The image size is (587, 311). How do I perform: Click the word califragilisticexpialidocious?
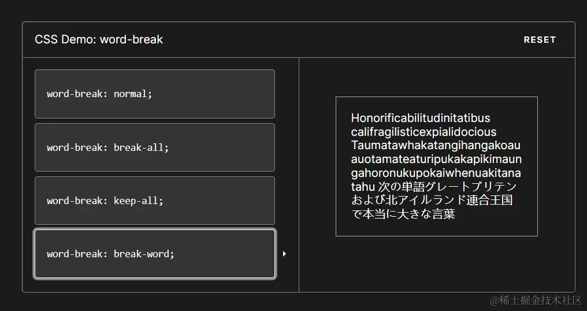[423, 132]
